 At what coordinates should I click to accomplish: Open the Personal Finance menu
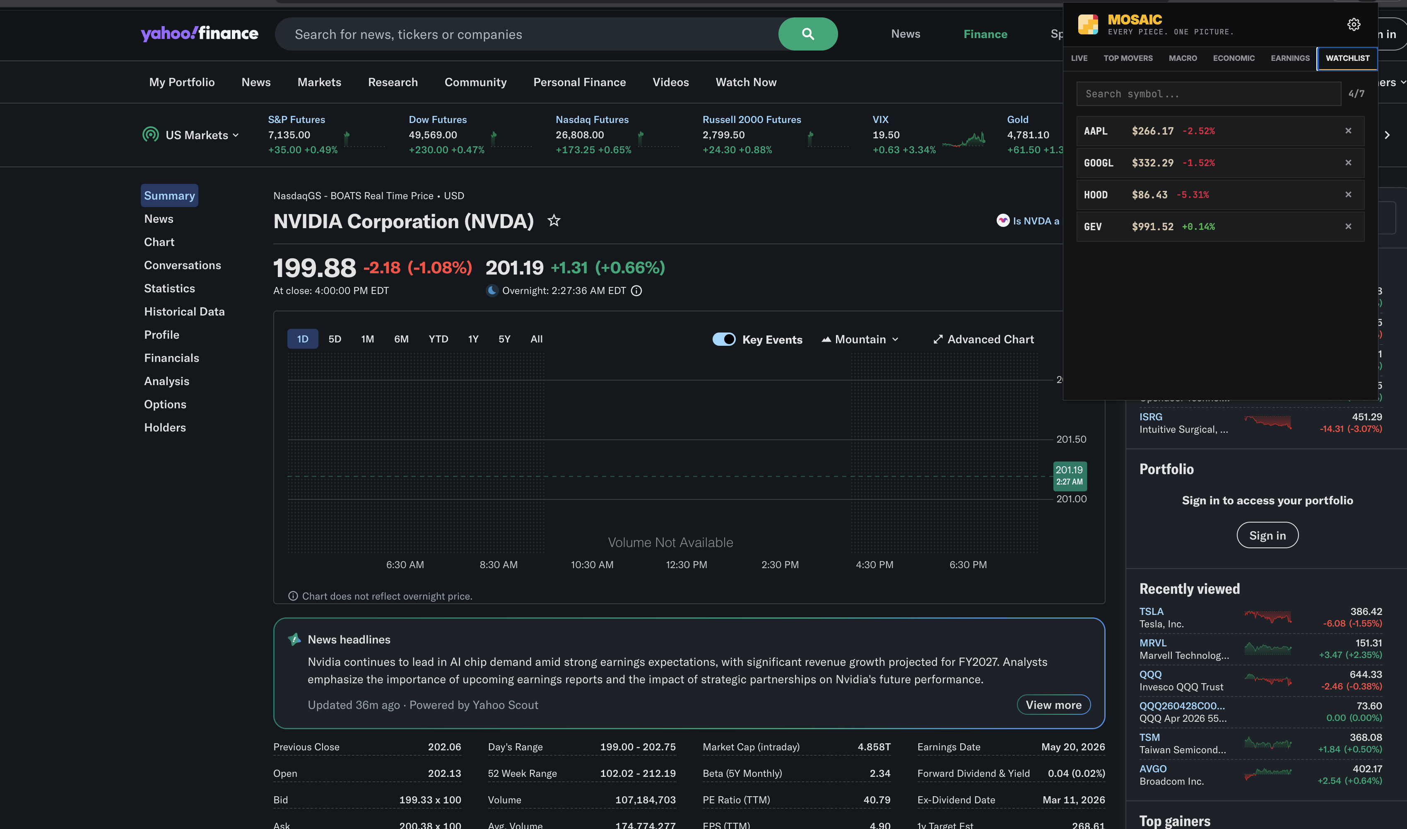coord(579,82)
